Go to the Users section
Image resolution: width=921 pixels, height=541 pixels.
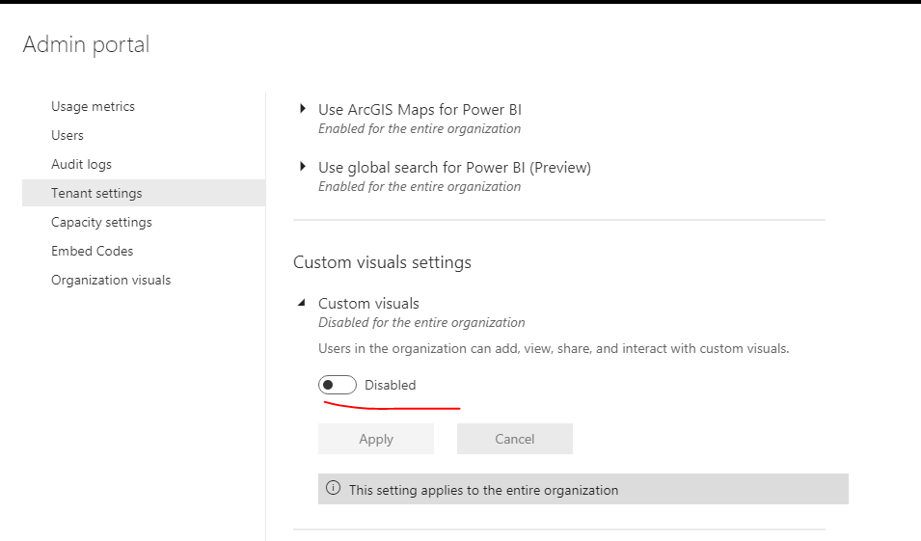(x=68, y=135)
